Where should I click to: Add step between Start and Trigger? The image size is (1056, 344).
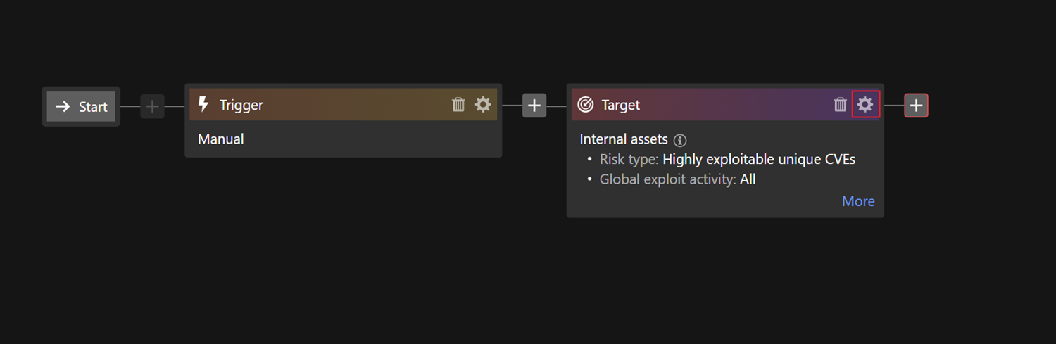click(x=152, y=106)
